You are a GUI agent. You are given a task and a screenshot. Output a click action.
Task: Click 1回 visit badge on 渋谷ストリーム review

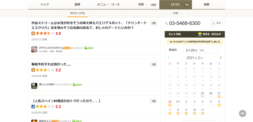coord(153,23)
